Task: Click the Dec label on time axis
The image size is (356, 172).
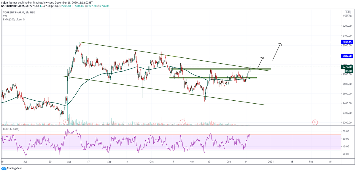Action: 228,162
